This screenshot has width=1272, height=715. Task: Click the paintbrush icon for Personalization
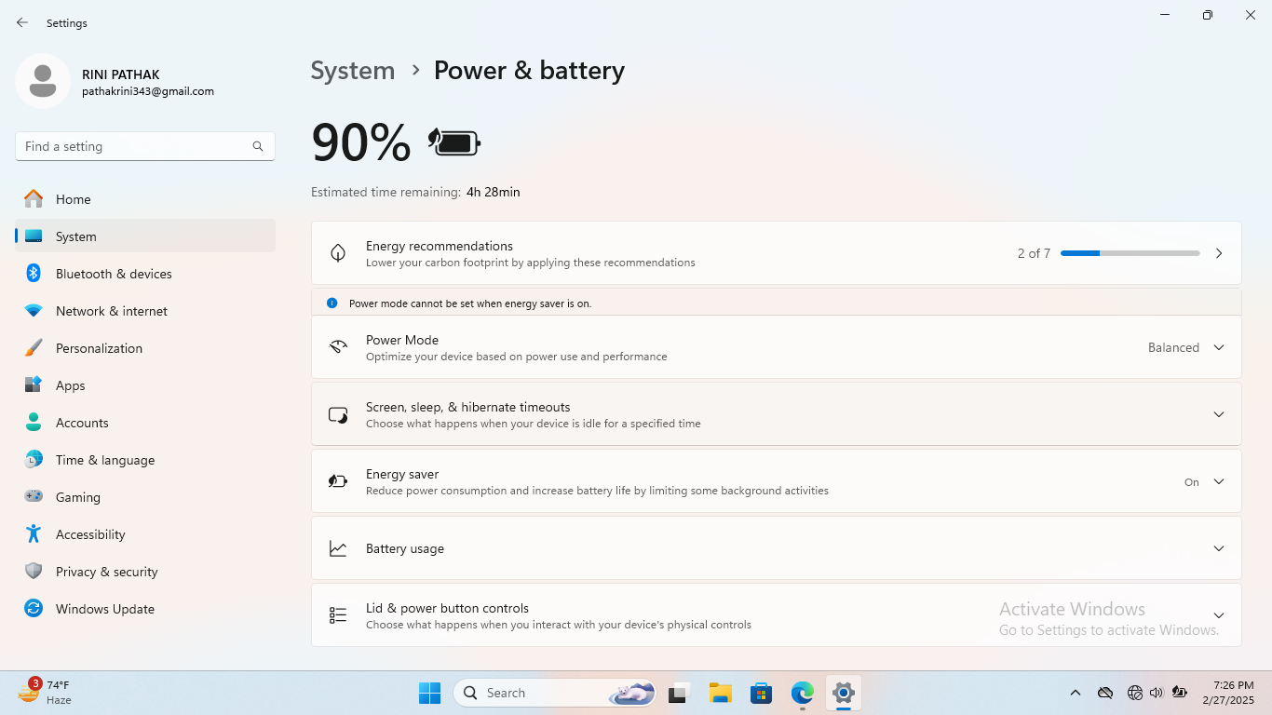coord(34,348)
